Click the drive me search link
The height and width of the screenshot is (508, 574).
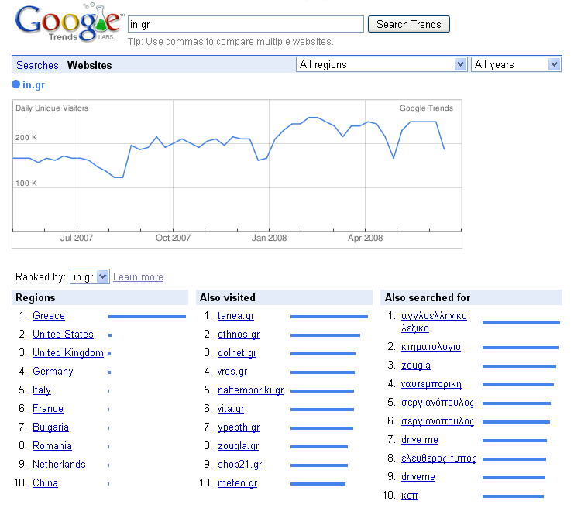point(420,440)
